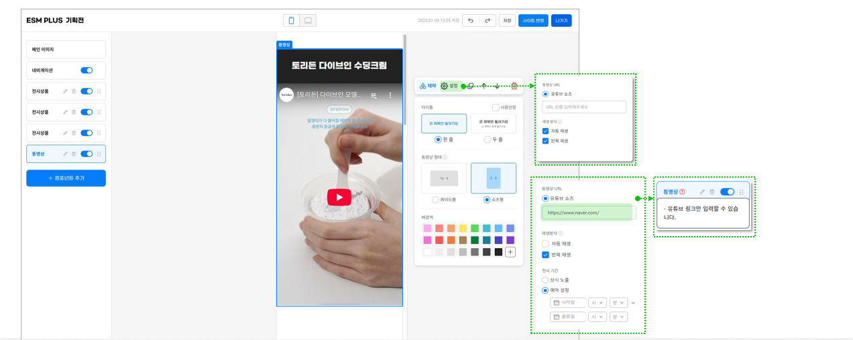
Task: Choose single-line 큰 제목만 들어가요 title card
Action: [x=444, y=123]
